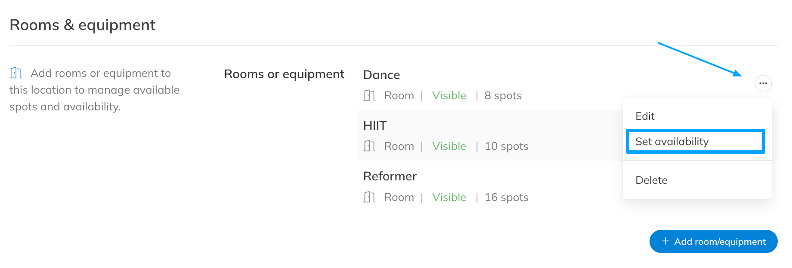The image size is (792, 268).
Task: Click the blue door icon in description
Action: coord(16,73)
